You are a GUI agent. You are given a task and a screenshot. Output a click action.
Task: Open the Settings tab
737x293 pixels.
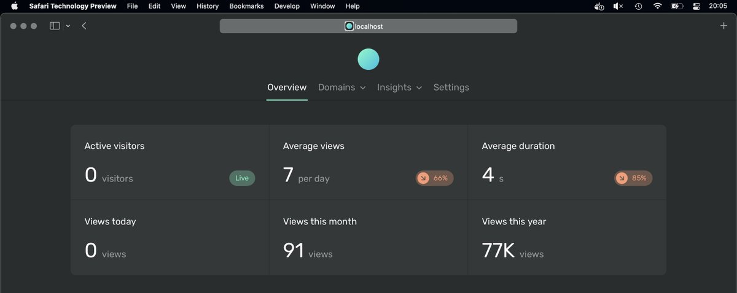pos(451,88)
